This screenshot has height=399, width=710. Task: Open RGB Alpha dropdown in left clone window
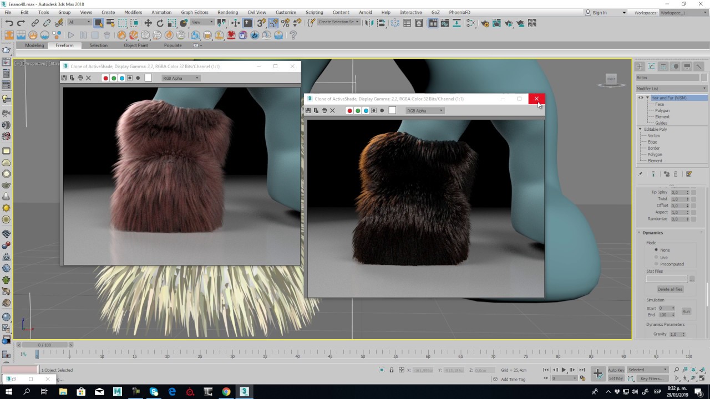point(181,78)
